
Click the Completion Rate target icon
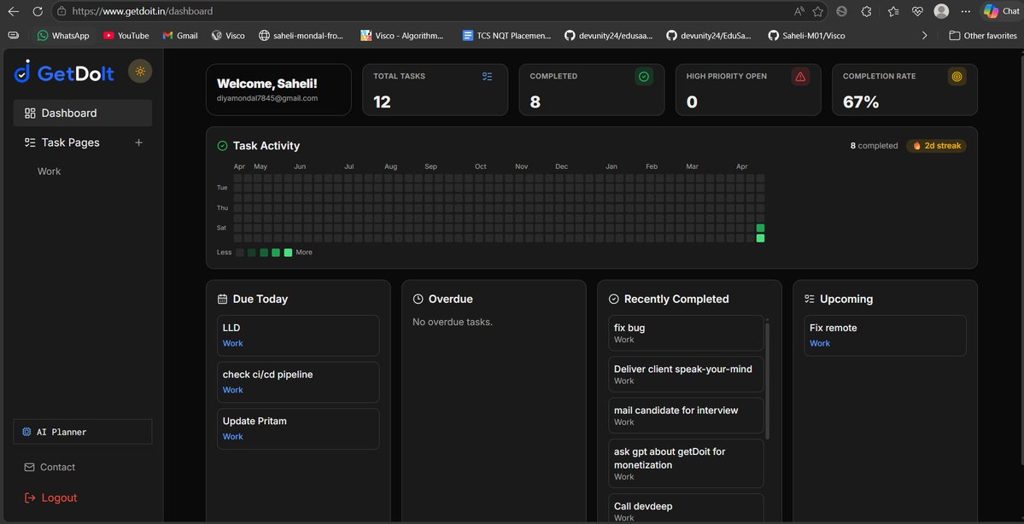[x=957, y=76]
